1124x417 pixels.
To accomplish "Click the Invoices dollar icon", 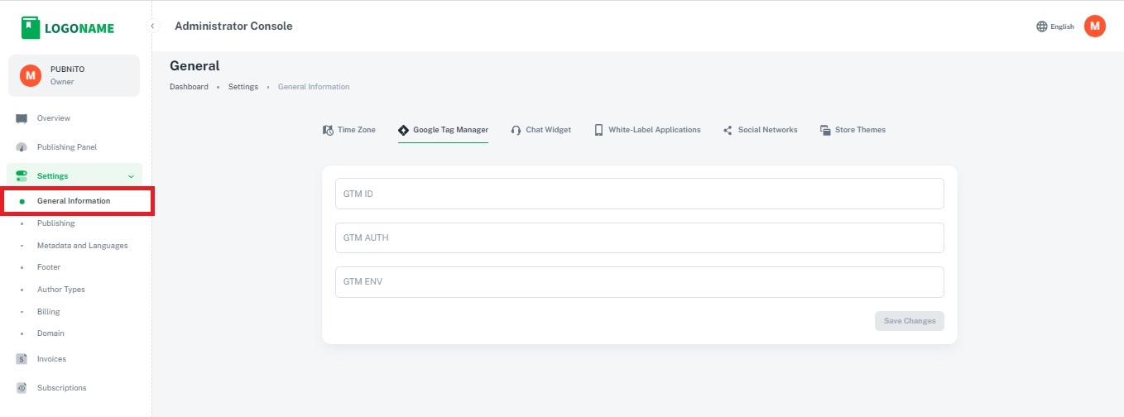I will pyautogui.click(x=22, y=359).
